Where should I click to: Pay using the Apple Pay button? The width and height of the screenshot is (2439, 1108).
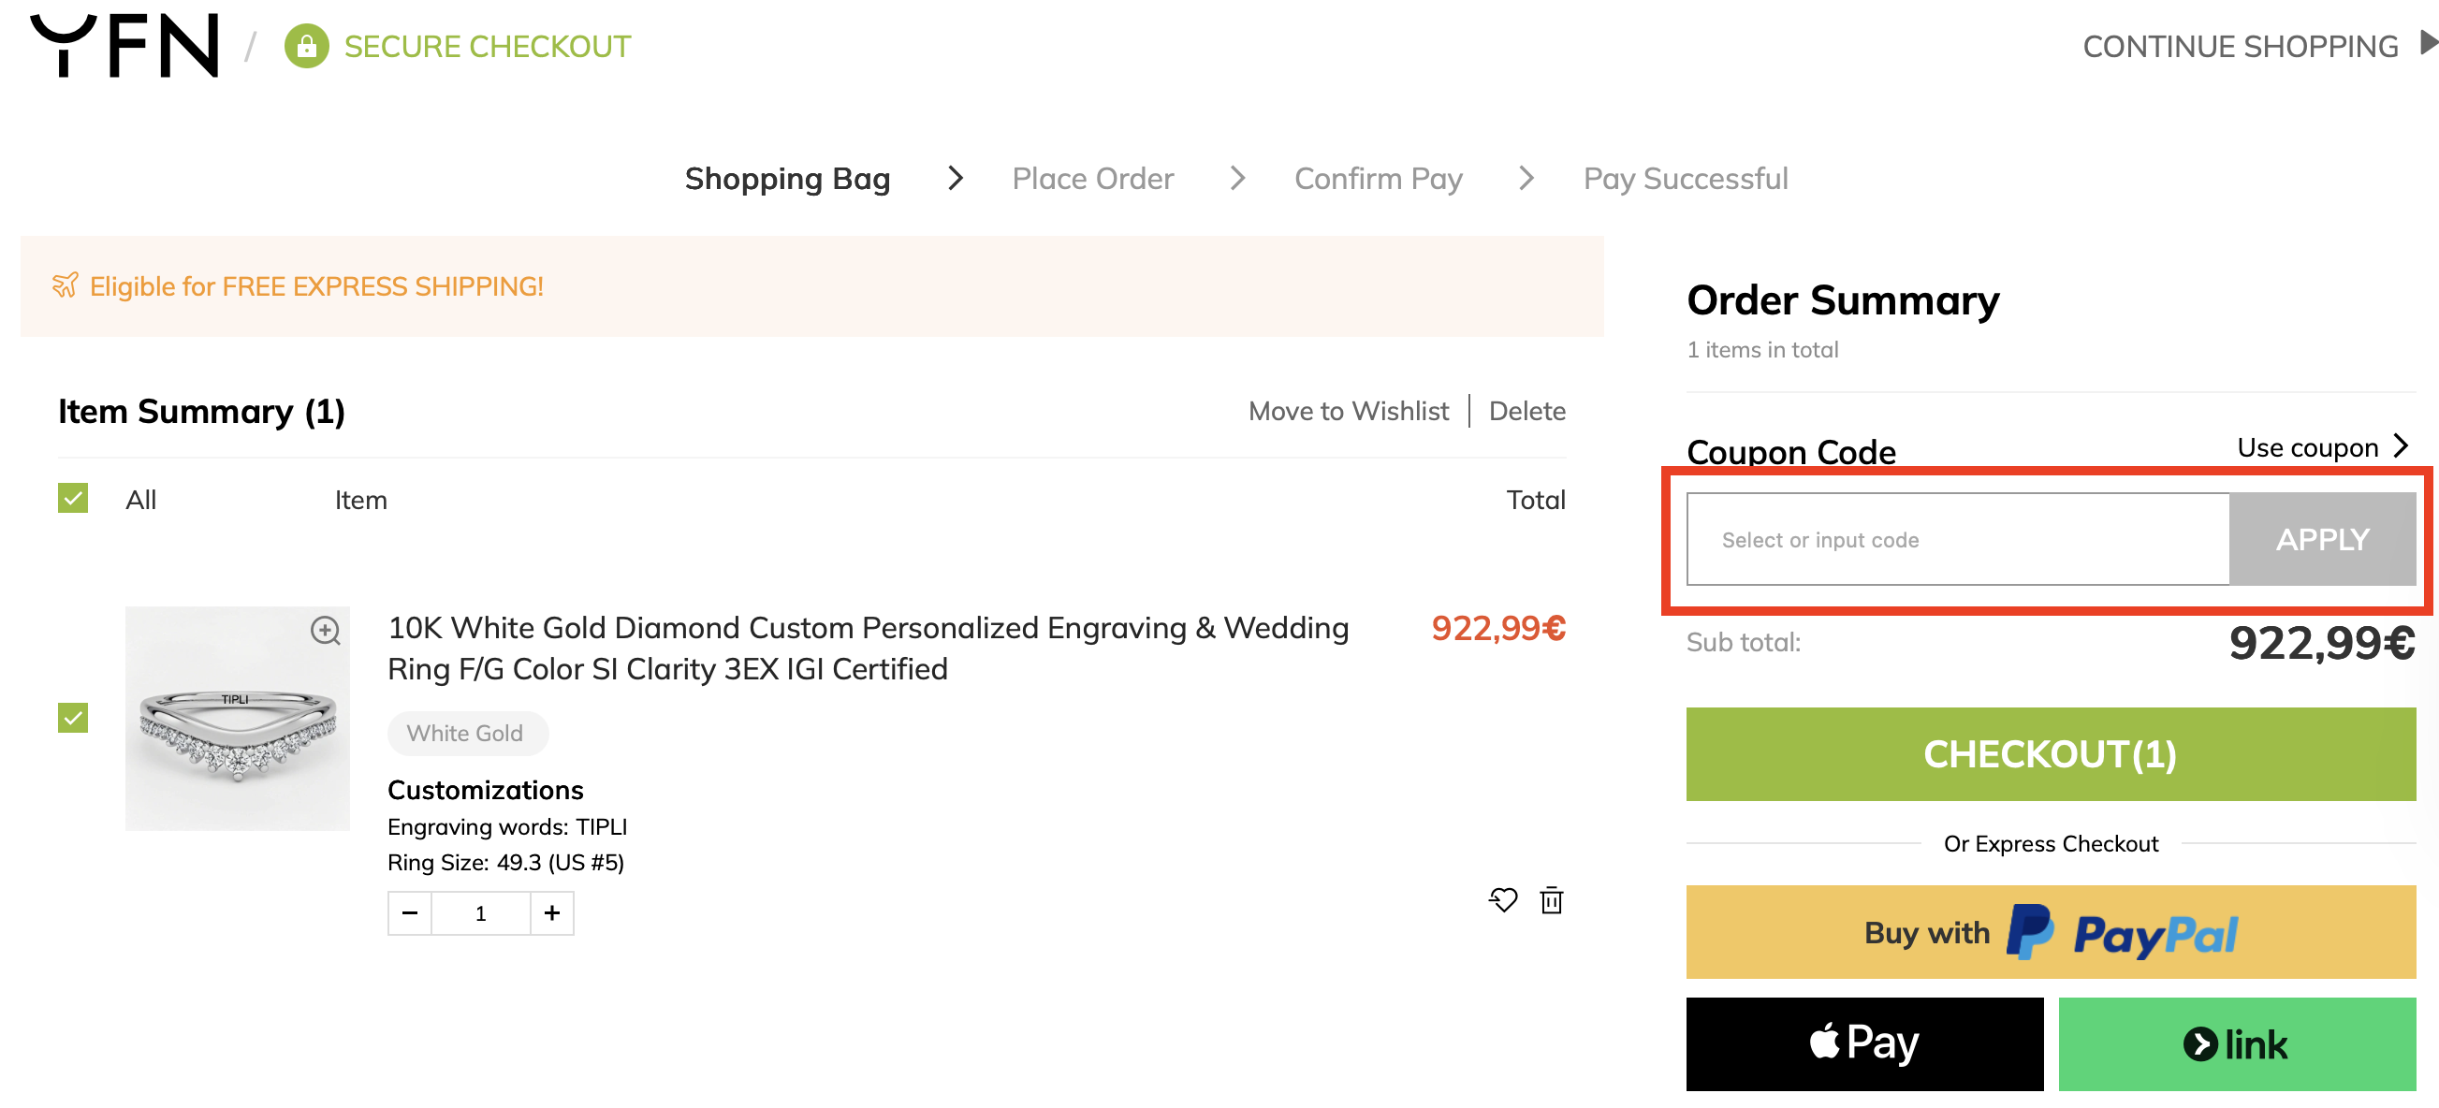[x=1863, y=1043]
